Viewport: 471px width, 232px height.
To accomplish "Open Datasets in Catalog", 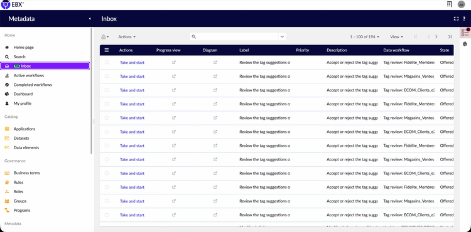I will [x=21, y=138].
